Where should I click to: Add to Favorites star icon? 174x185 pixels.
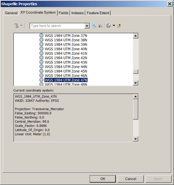[119, 26]
